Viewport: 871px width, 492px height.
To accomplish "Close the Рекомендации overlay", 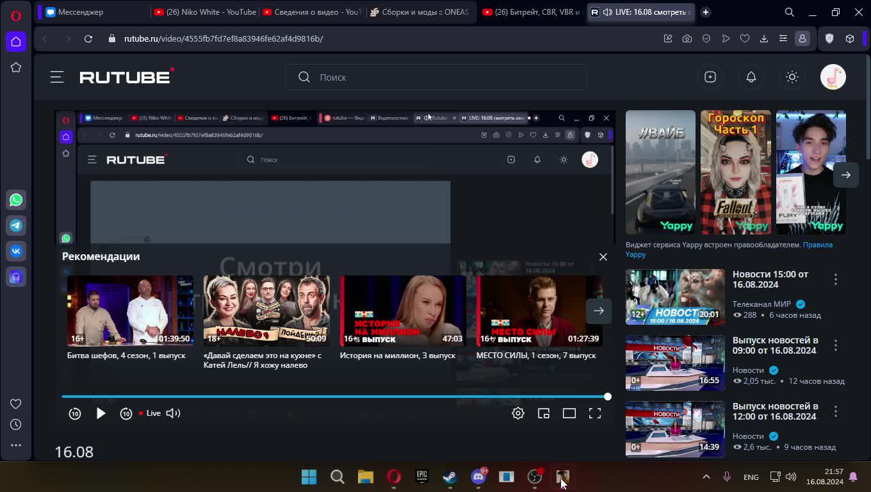I will [603, 256].
